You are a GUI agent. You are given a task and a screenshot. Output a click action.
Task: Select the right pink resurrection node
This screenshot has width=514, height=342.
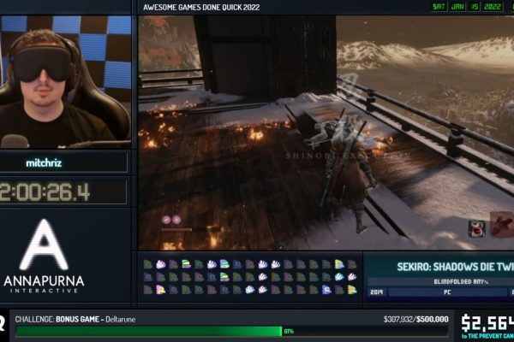point(176,220)
